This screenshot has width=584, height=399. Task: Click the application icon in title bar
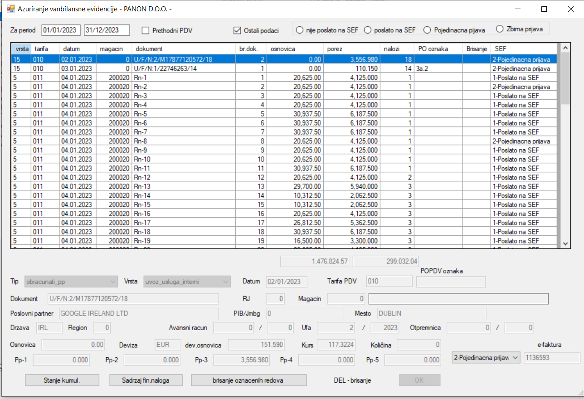(x=10, y=9)
